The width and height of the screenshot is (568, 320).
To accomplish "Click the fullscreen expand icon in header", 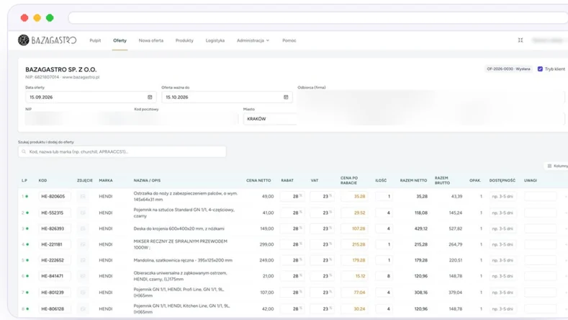I will 520,40.
